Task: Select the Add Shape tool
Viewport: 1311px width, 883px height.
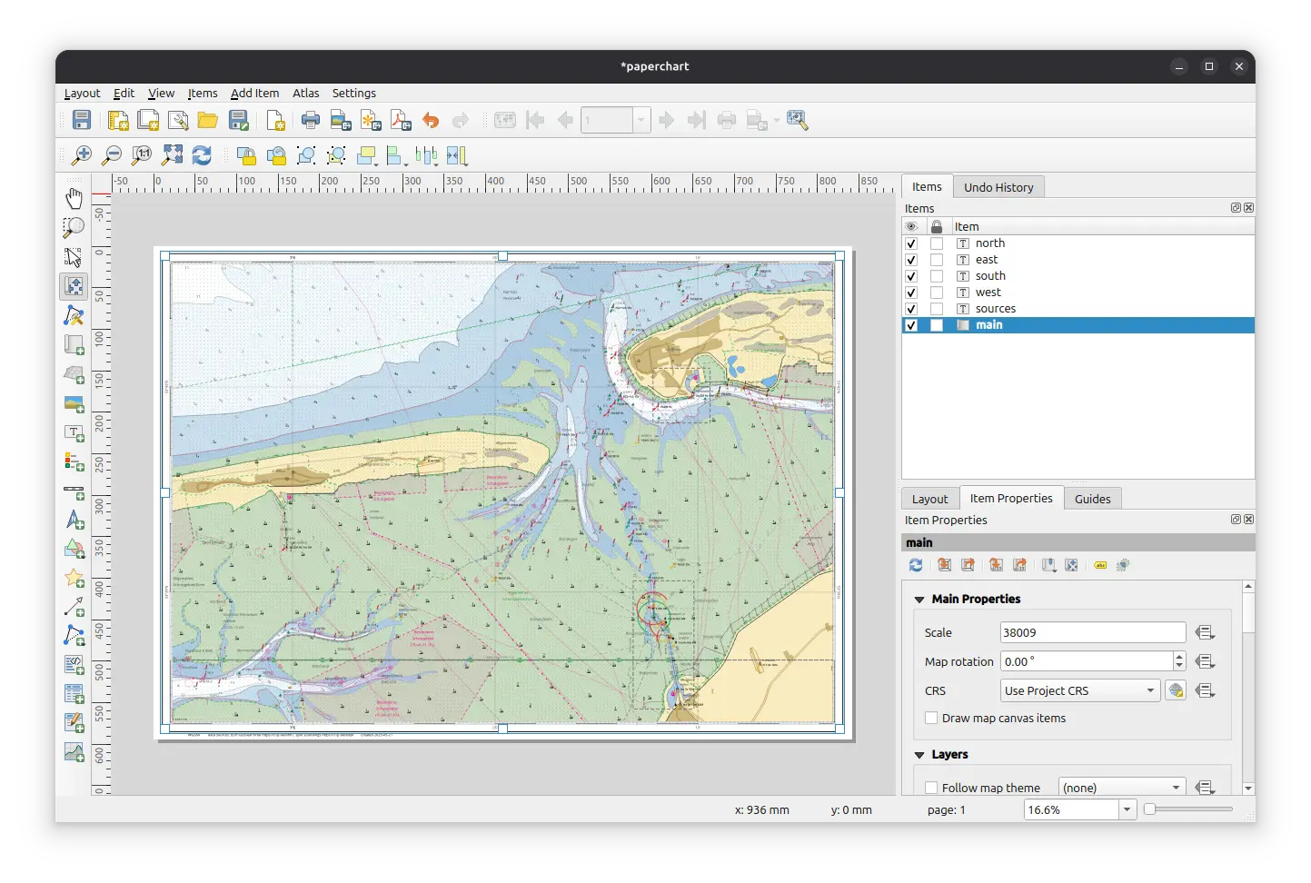Action: (x=74, y=549)
